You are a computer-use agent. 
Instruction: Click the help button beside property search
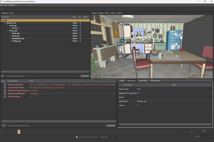tap(3, 126)
